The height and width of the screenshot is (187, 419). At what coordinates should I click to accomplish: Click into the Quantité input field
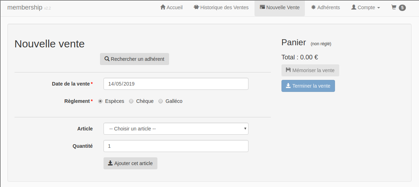pyautogui.click(x=176, y=146)
